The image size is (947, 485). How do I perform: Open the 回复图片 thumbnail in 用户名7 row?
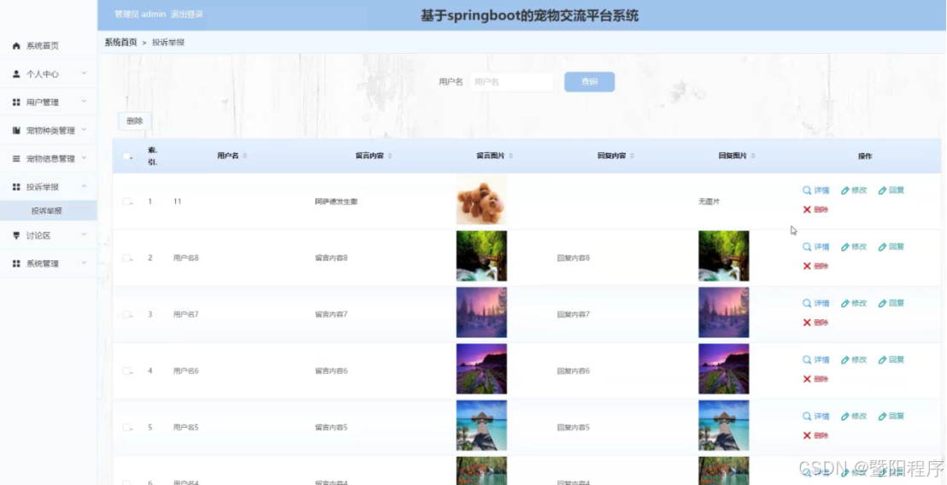[x=724, y=313]
